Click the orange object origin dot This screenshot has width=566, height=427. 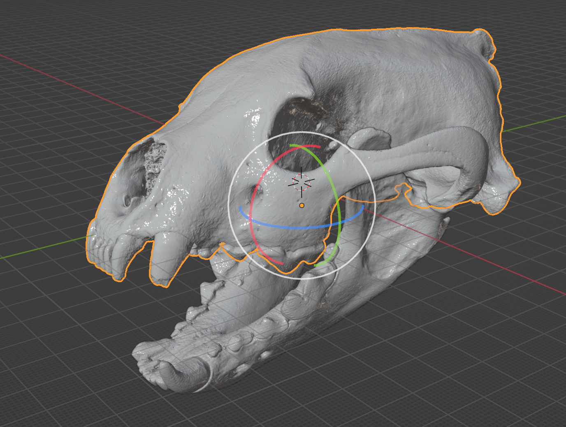(x=302, y=205)
